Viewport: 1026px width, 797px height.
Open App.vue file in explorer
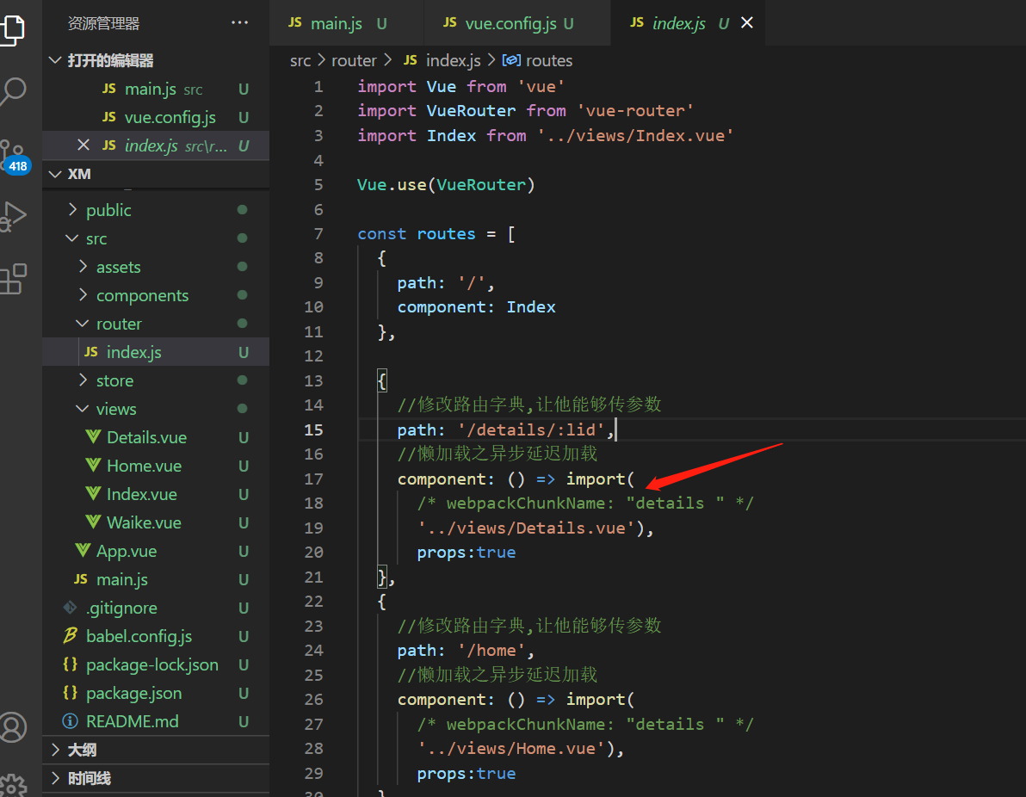pos(155,551)
